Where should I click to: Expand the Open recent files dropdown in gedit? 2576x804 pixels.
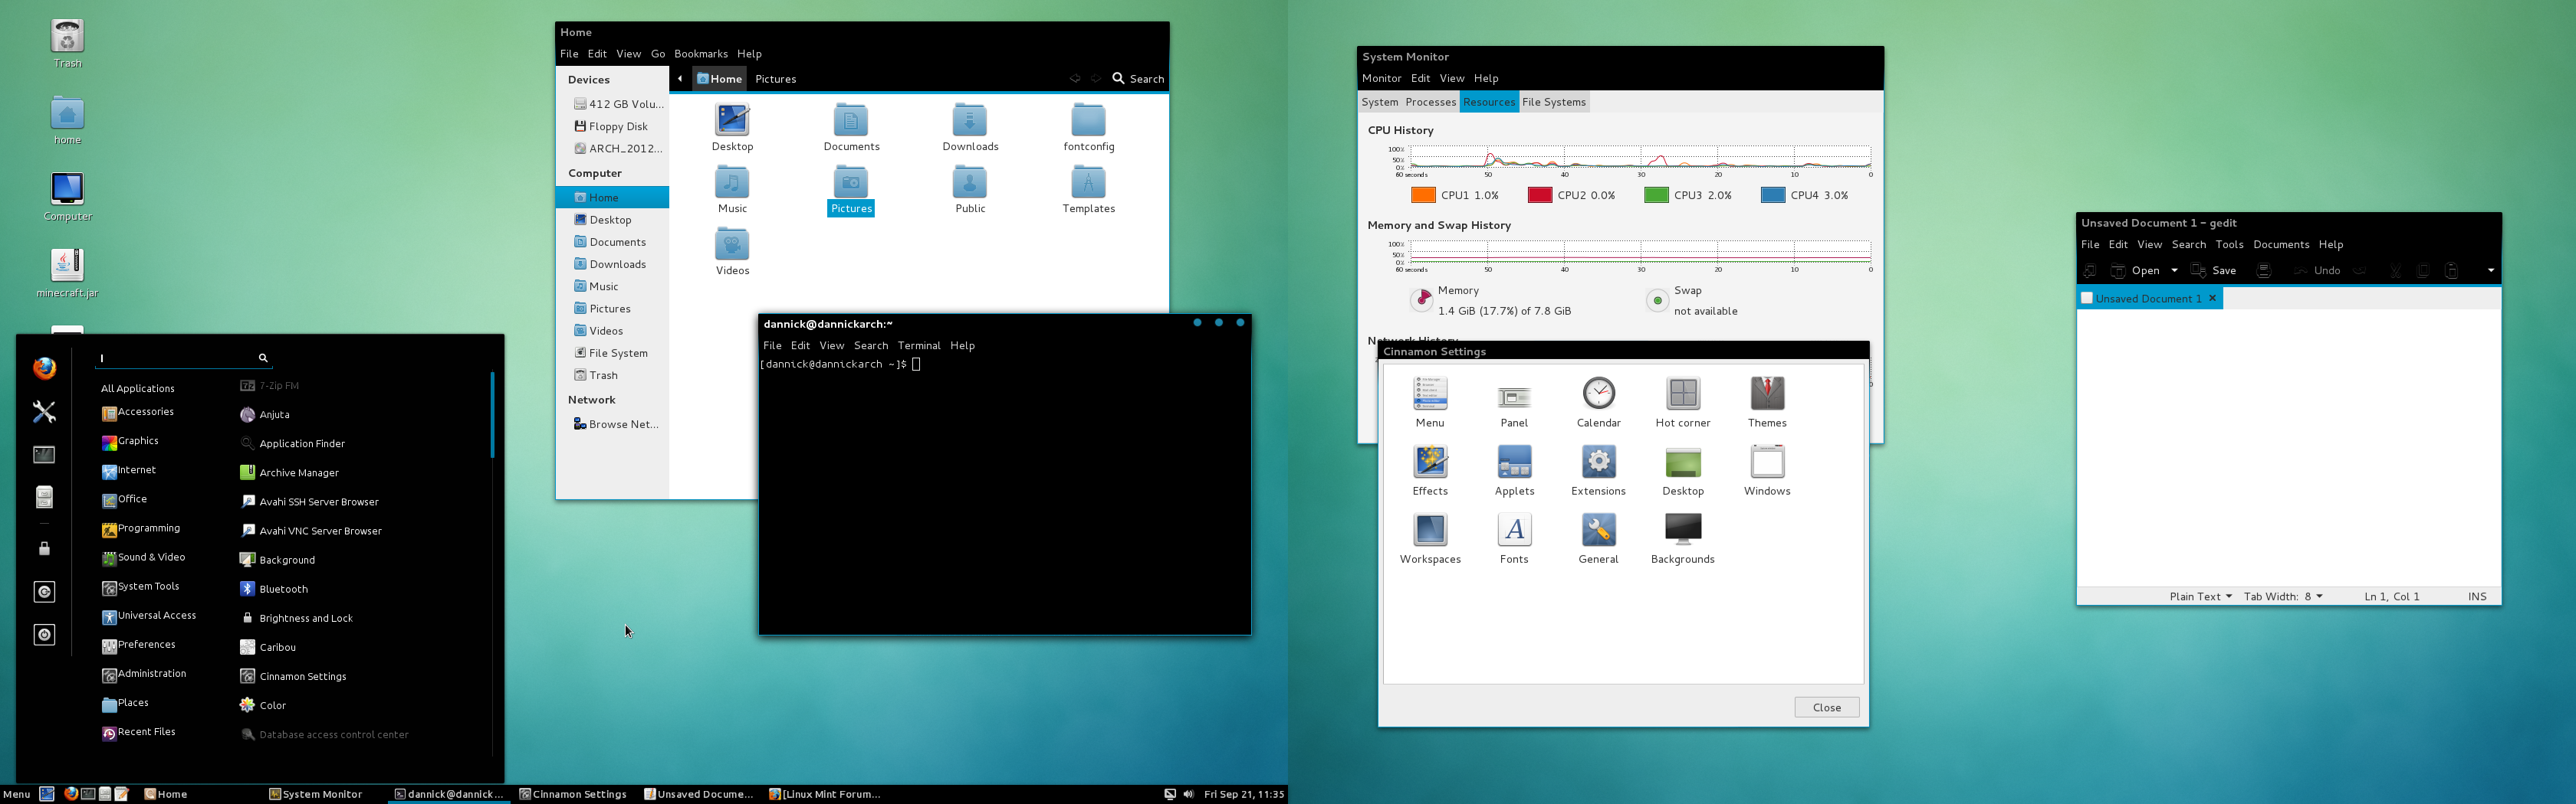2174,270
